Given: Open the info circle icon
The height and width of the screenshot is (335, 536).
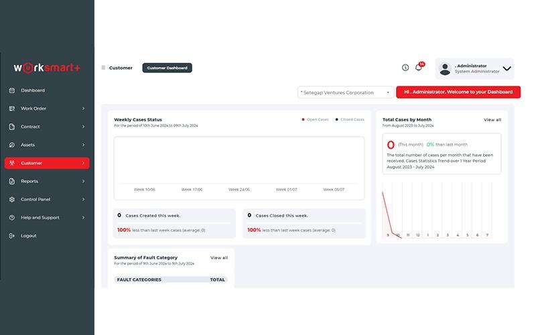Looking at the screenshot, I should pos(405,68).
